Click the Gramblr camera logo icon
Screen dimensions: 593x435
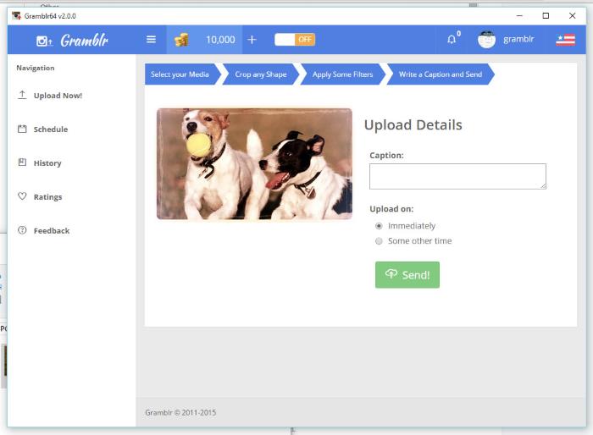click(x=44, y=40)
